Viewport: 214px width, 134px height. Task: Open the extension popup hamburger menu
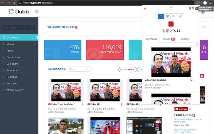click(x=145, y=9)
